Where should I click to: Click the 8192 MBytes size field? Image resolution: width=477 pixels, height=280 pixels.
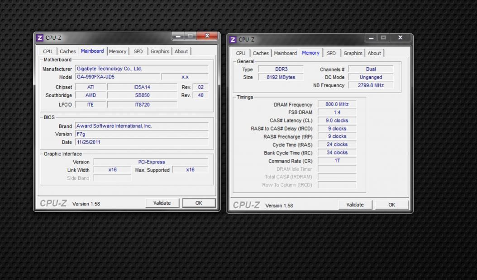pyautogui.click(x=281, y=77)
